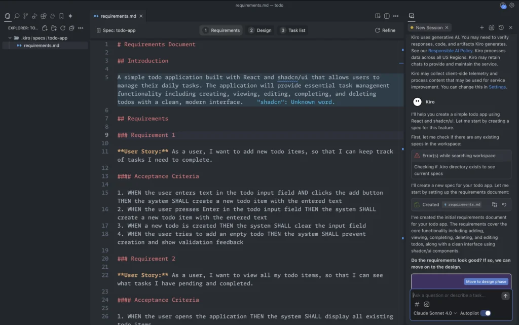Click Move to design phase button
Viewport: 519px width, 325px height.
[x=486, y=281]
